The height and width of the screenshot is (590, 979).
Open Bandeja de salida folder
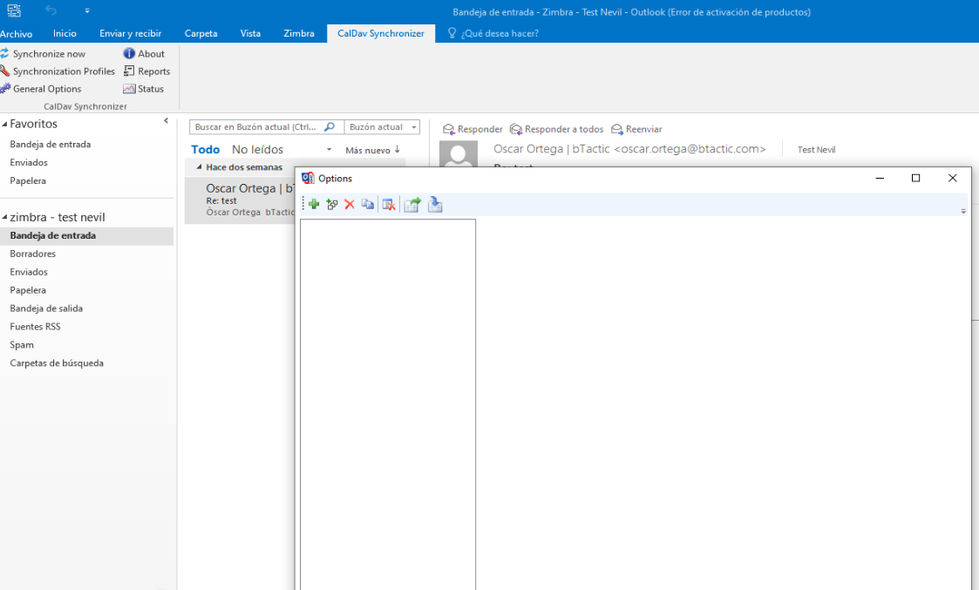click(46, 308)
